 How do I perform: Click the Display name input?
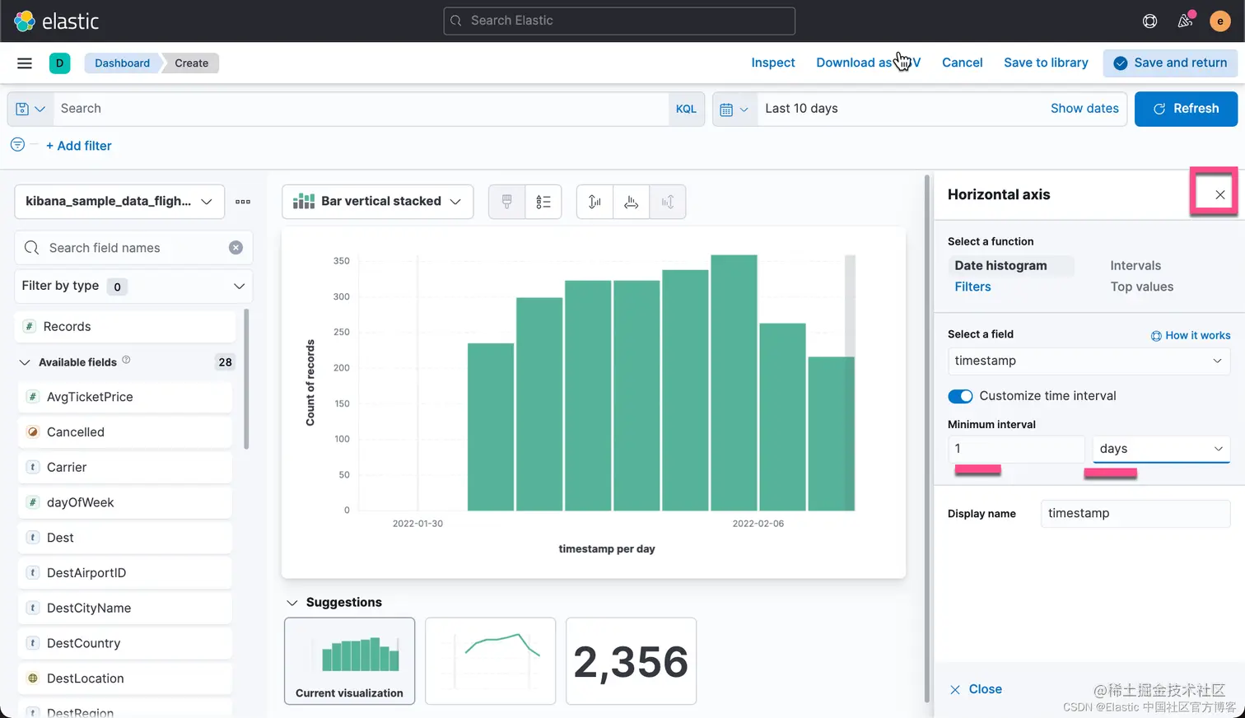pyautogui.click(x=1135, y=513)
